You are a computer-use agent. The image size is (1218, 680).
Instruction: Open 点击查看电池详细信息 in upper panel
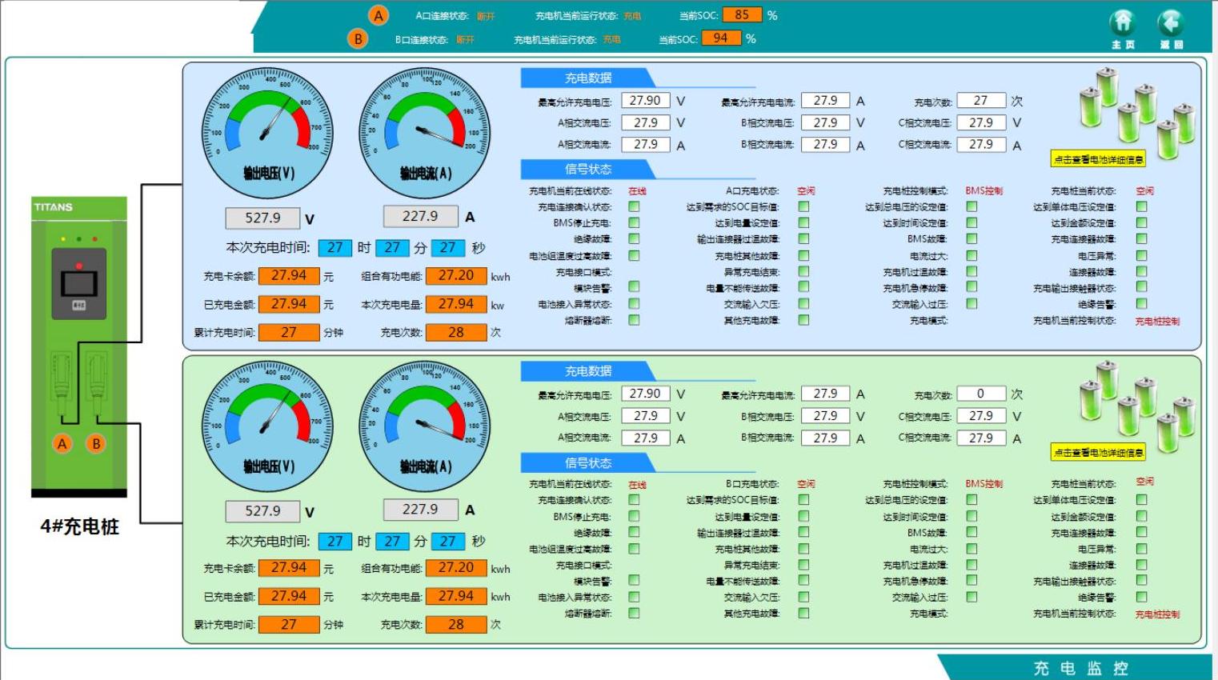[x=1098, y=159]
